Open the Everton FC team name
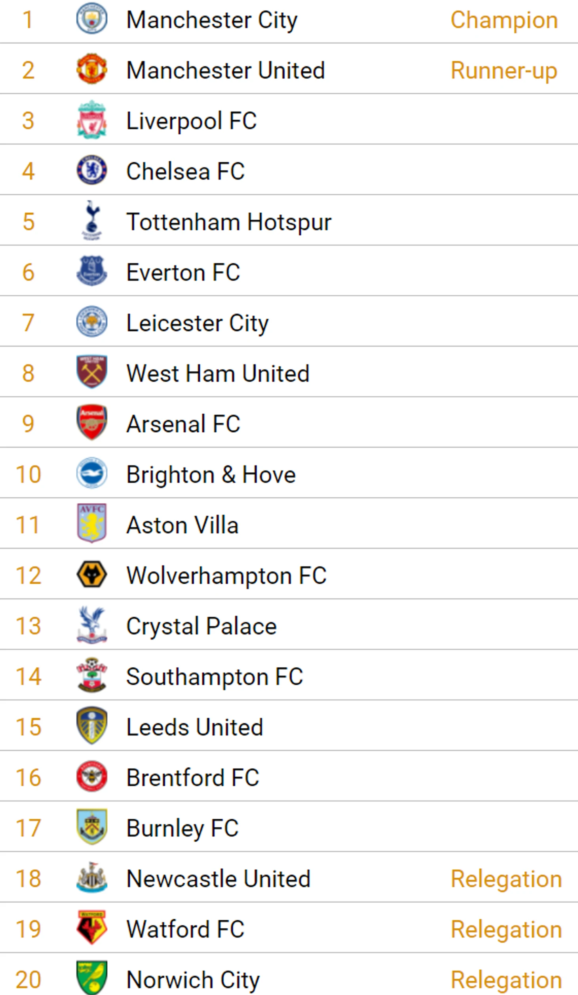 pos(183,272)
